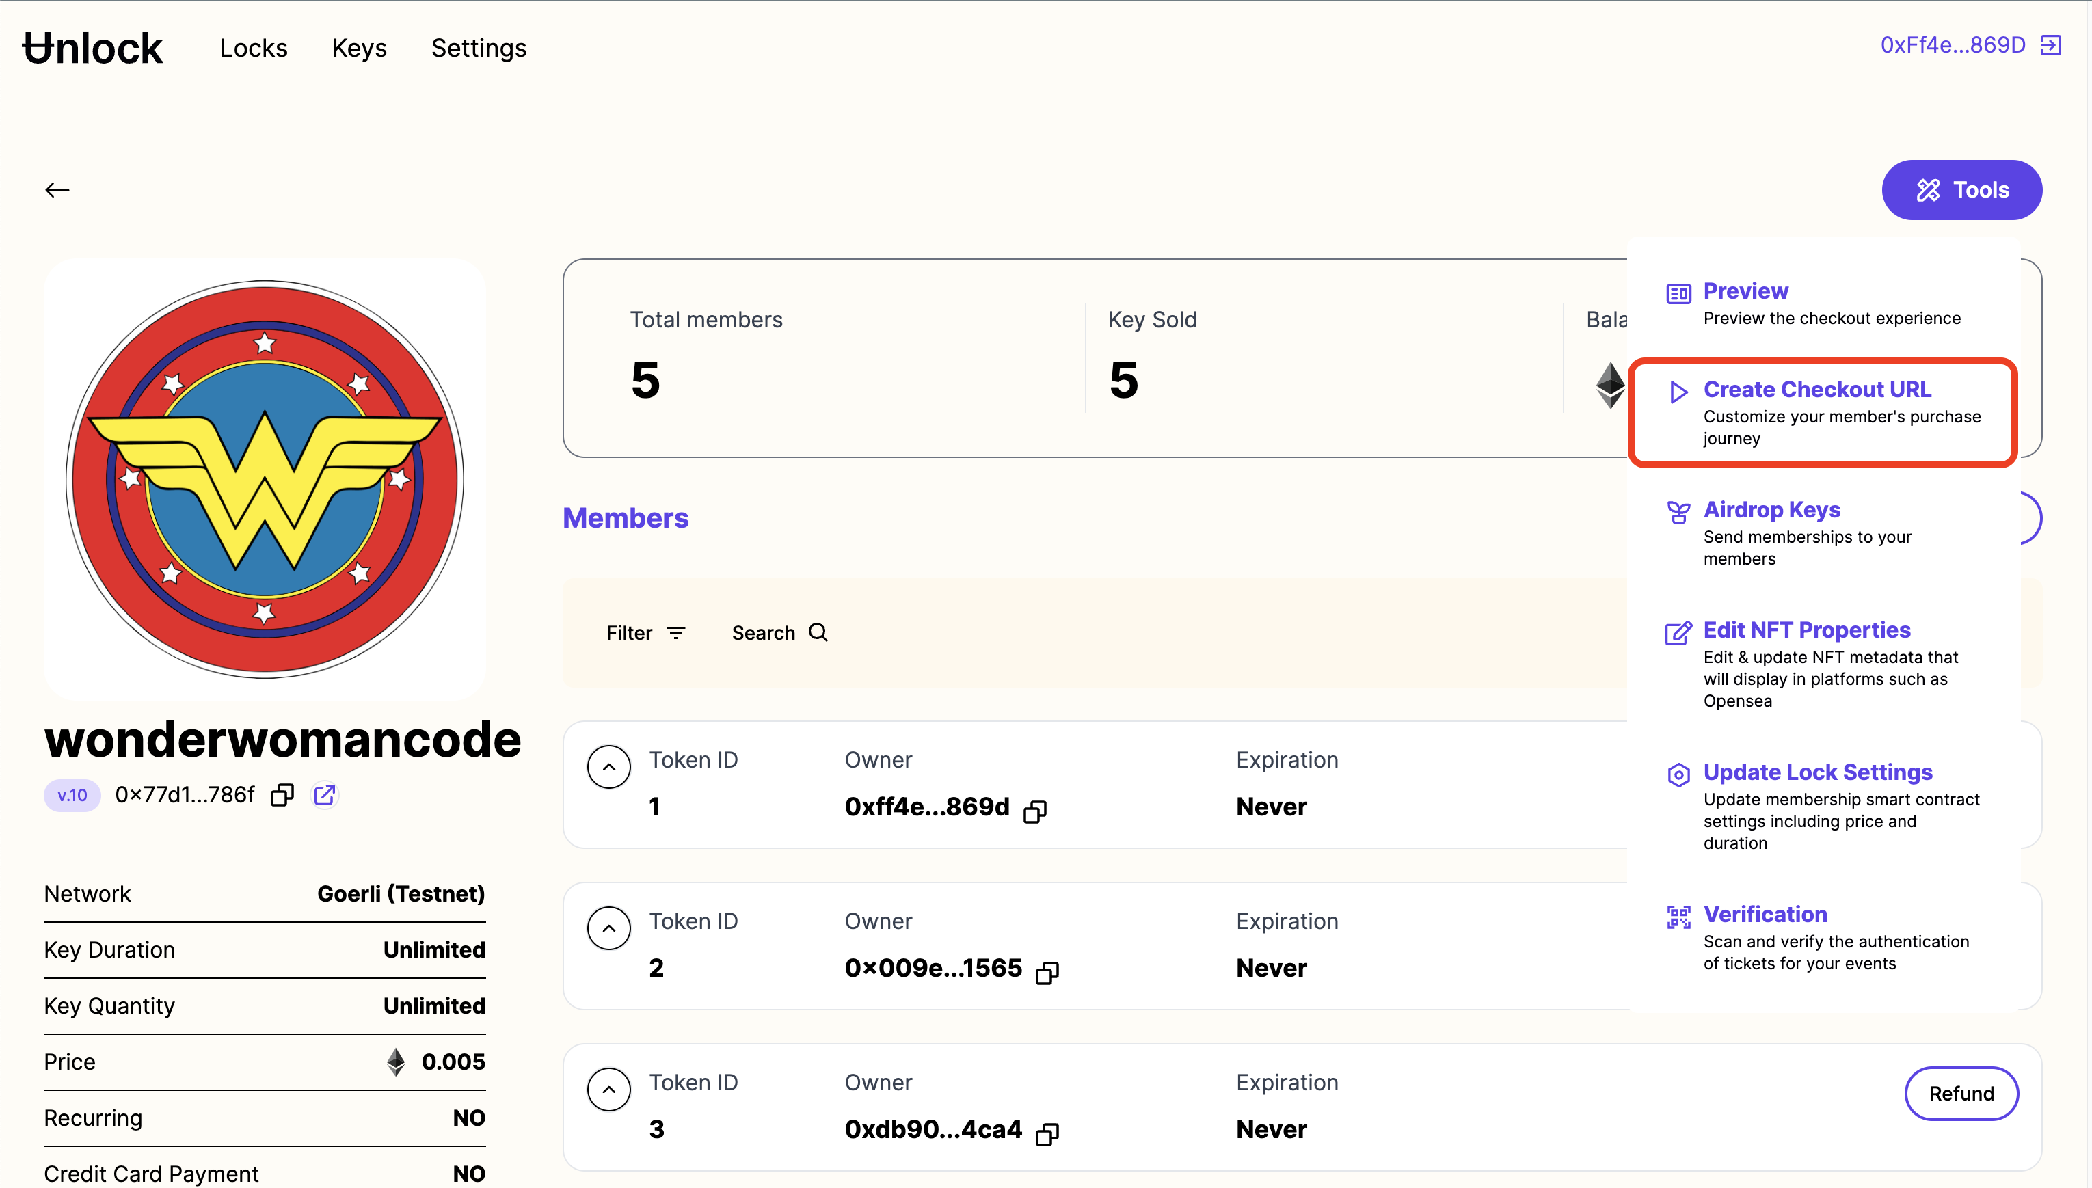
Task: Expand Token ID 2 member details
Action: 609,927
